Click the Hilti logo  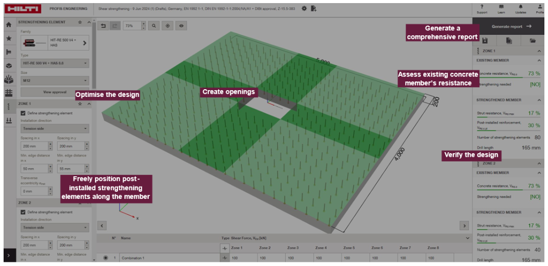(23, 8)
